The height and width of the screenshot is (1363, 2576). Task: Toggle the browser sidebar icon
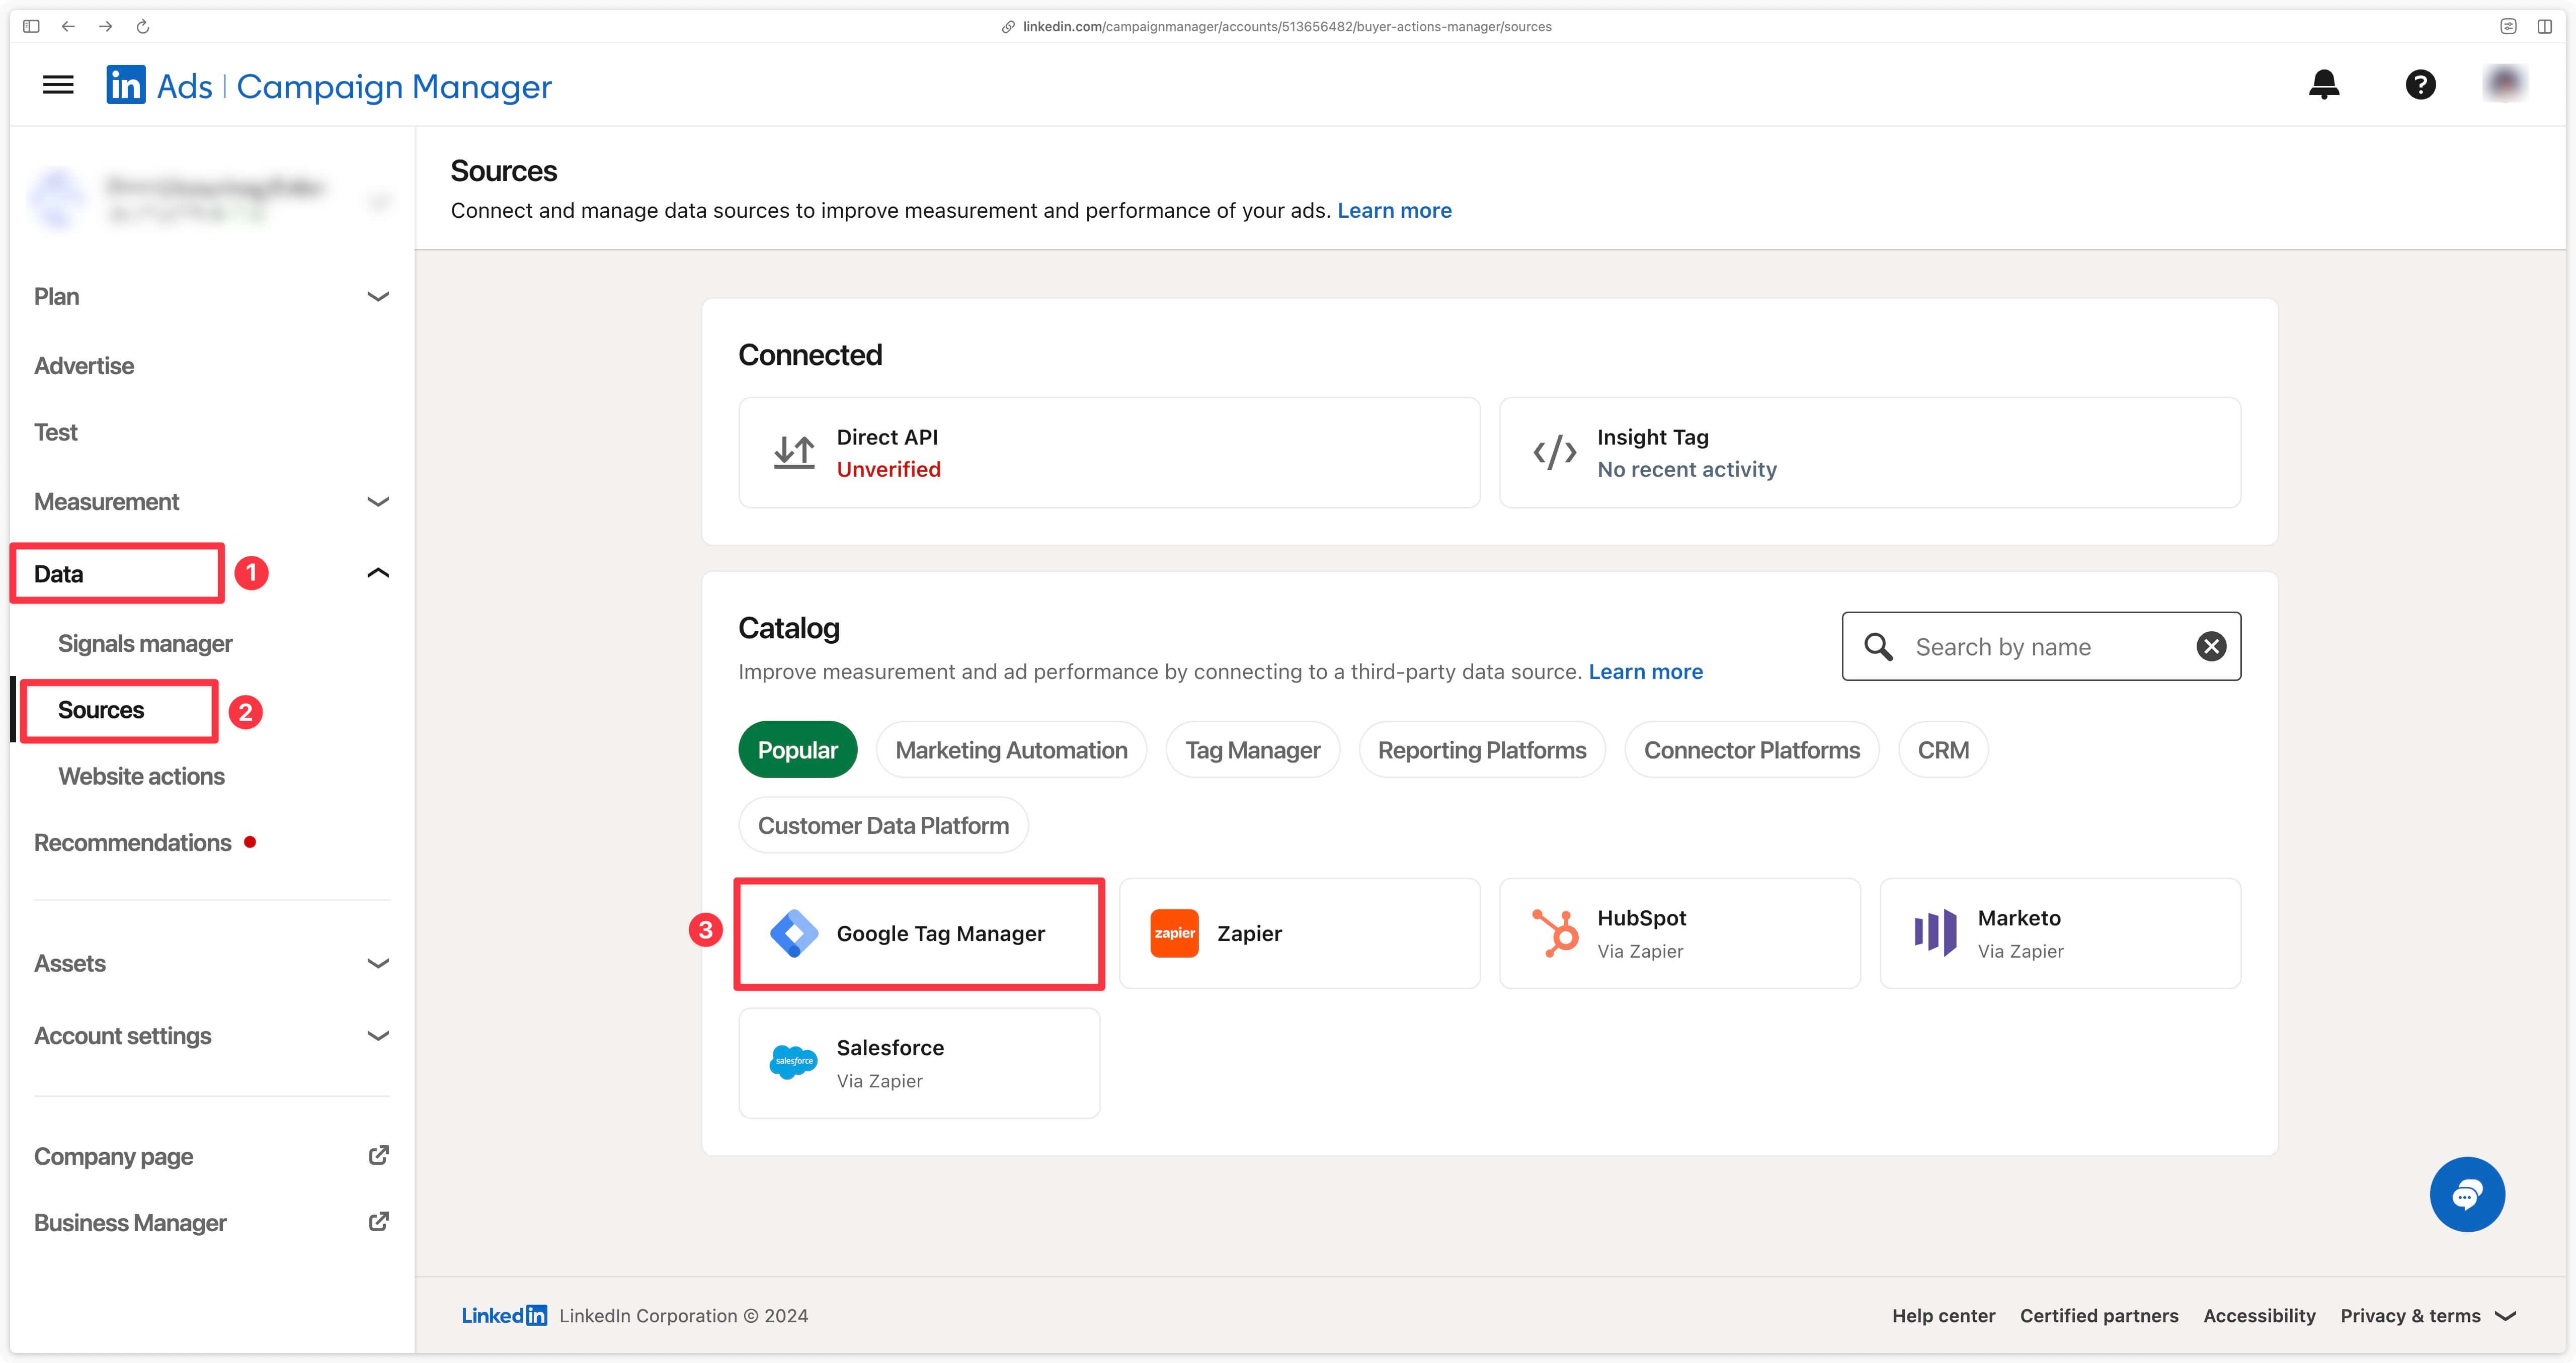31,26
